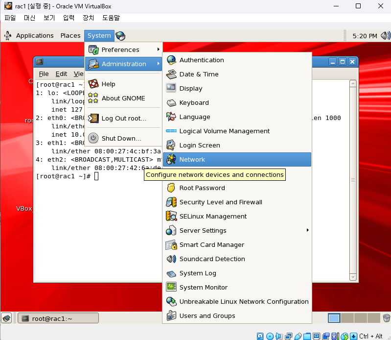Viewport: 391px width, 340px height.
Task: Click the Server Settings icon
Action: pyautogui.click(x=171, y=230)
